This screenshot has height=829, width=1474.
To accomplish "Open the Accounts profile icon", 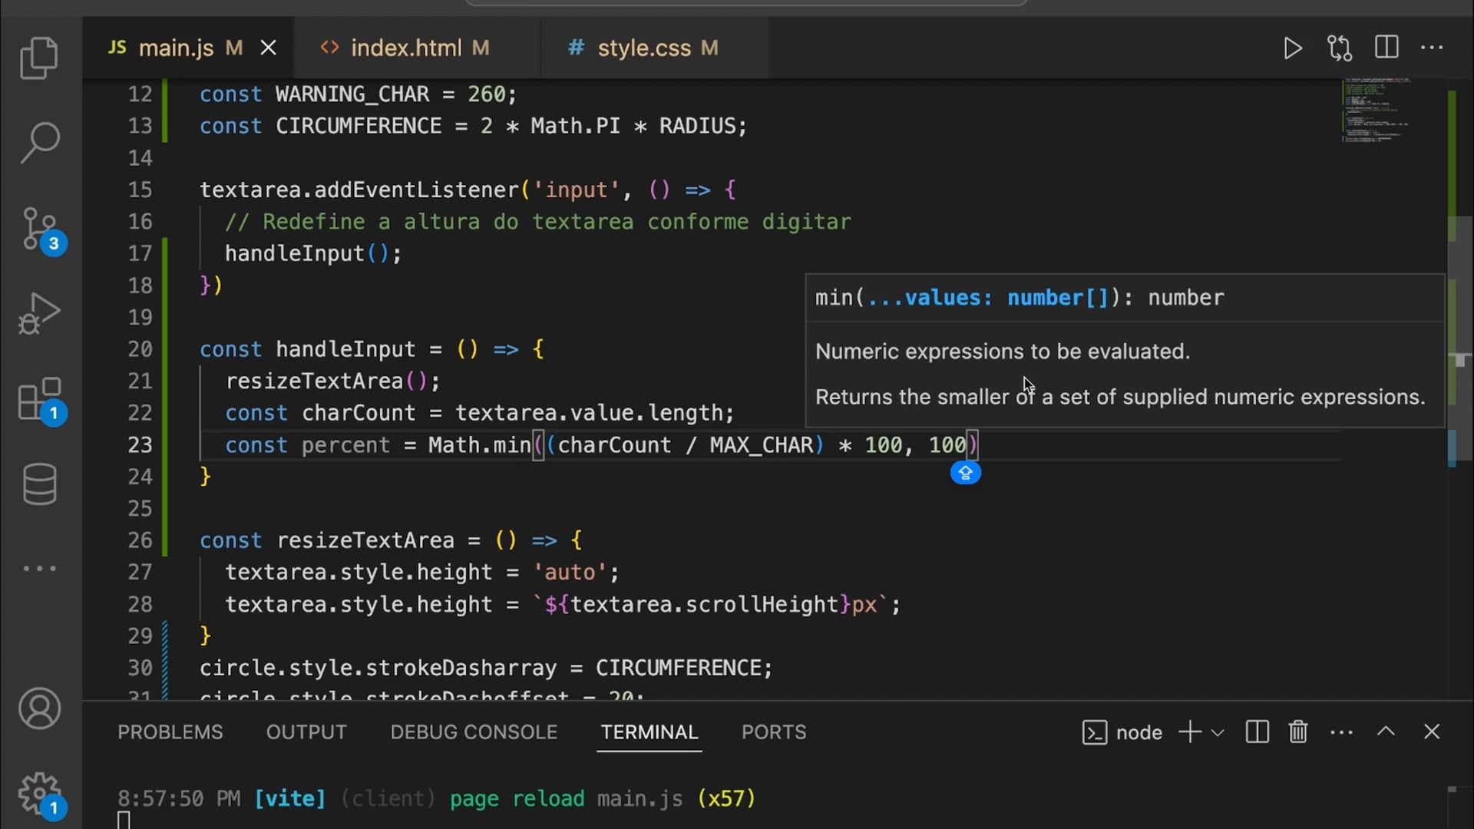I will tap(39, 708).
